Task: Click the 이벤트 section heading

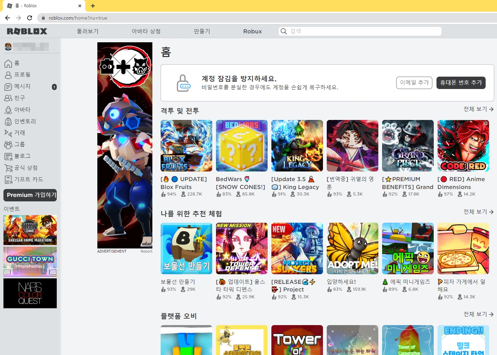Action: [x=12, y=209]
